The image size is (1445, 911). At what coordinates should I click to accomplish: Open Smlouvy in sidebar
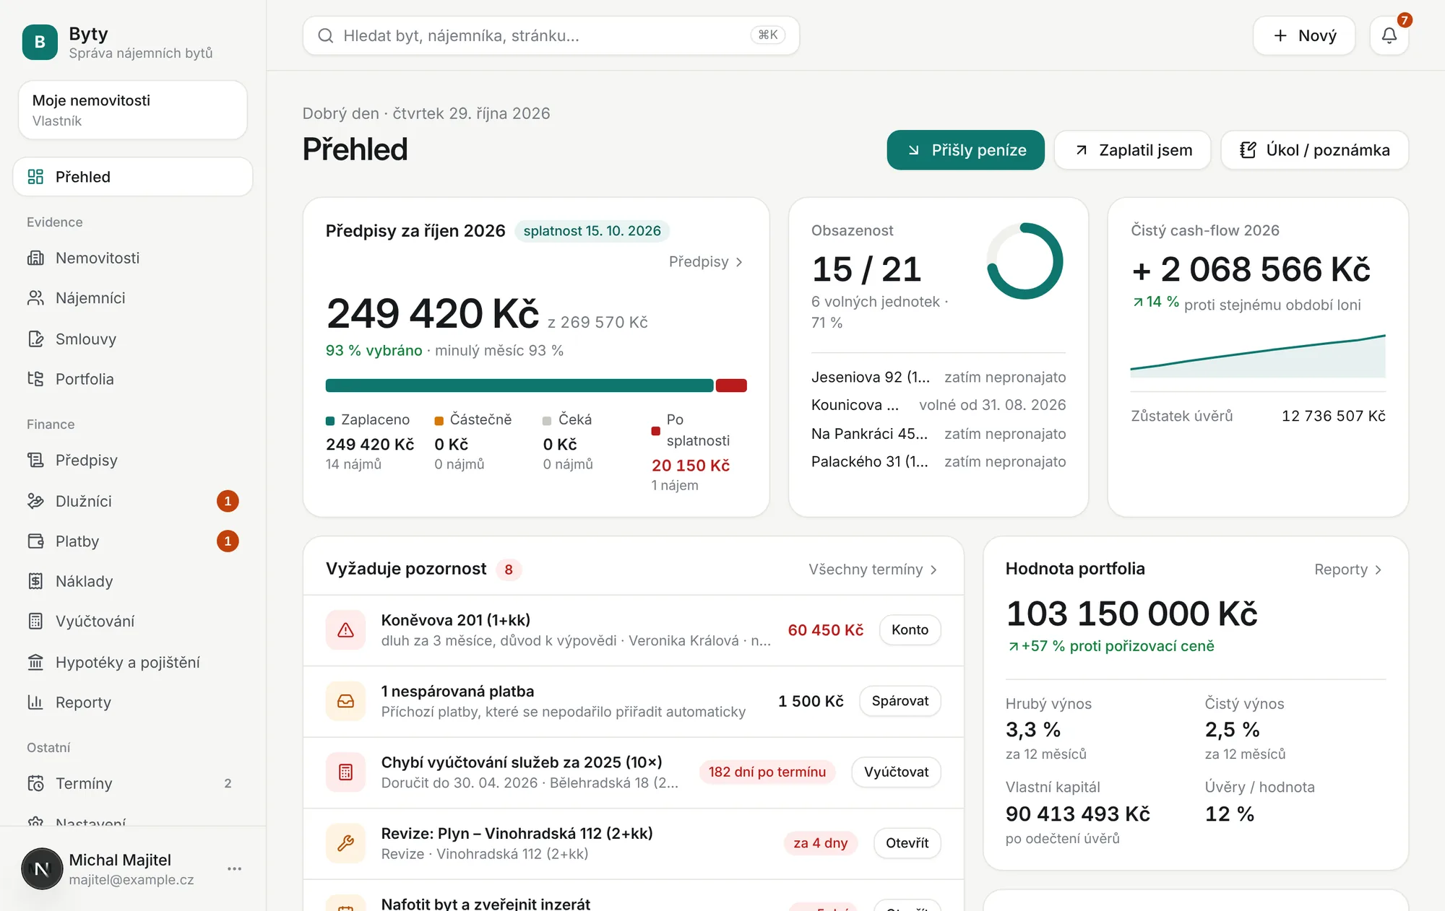coord(132,339)
